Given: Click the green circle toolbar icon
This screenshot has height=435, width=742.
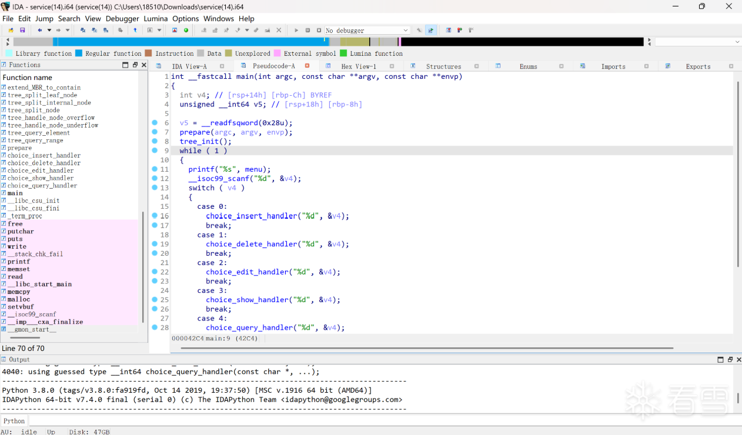Looking at the screenshot, I should [186, 31].
